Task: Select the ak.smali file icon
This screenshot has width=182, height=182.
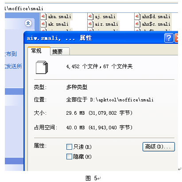Action: (43, 24)
